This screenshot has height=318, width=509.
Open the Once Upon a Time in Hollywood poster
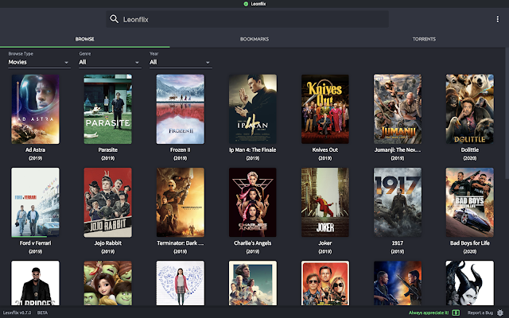[x=325, y=283]
